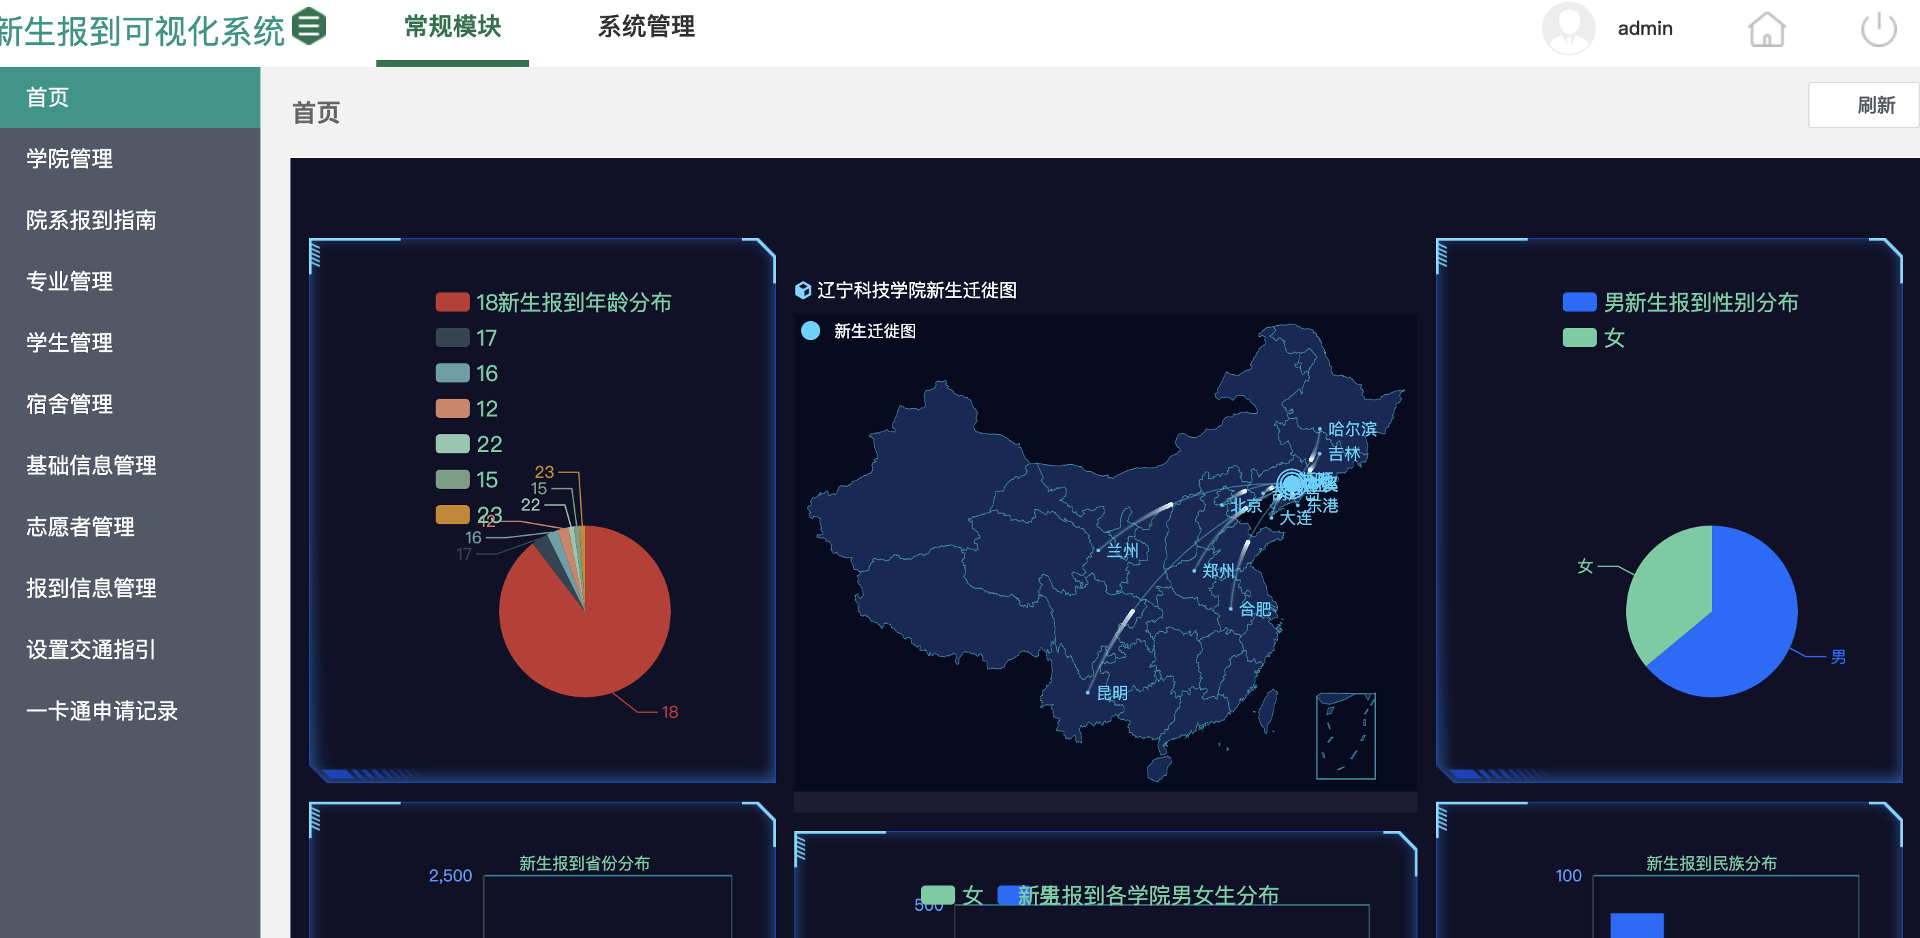This screenshot has height=938, width=1920.
Task: Click the cube icon beside migration map title
Action: [x=802, y=290]
